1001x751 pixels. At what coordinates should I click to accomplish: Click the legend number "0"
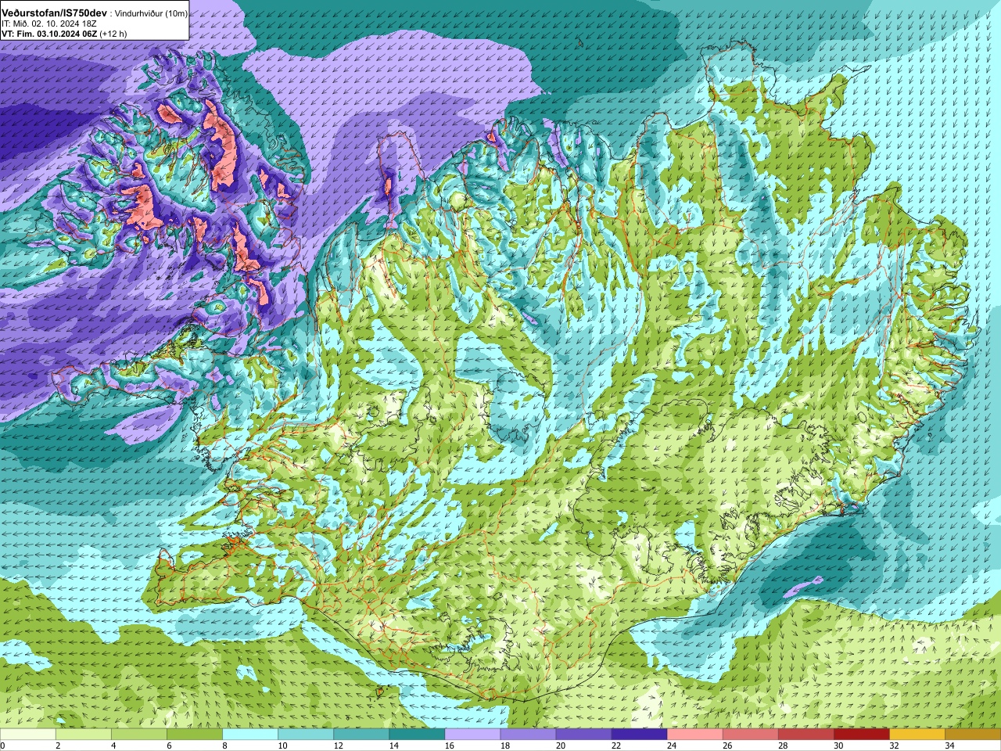coord(2,746)
